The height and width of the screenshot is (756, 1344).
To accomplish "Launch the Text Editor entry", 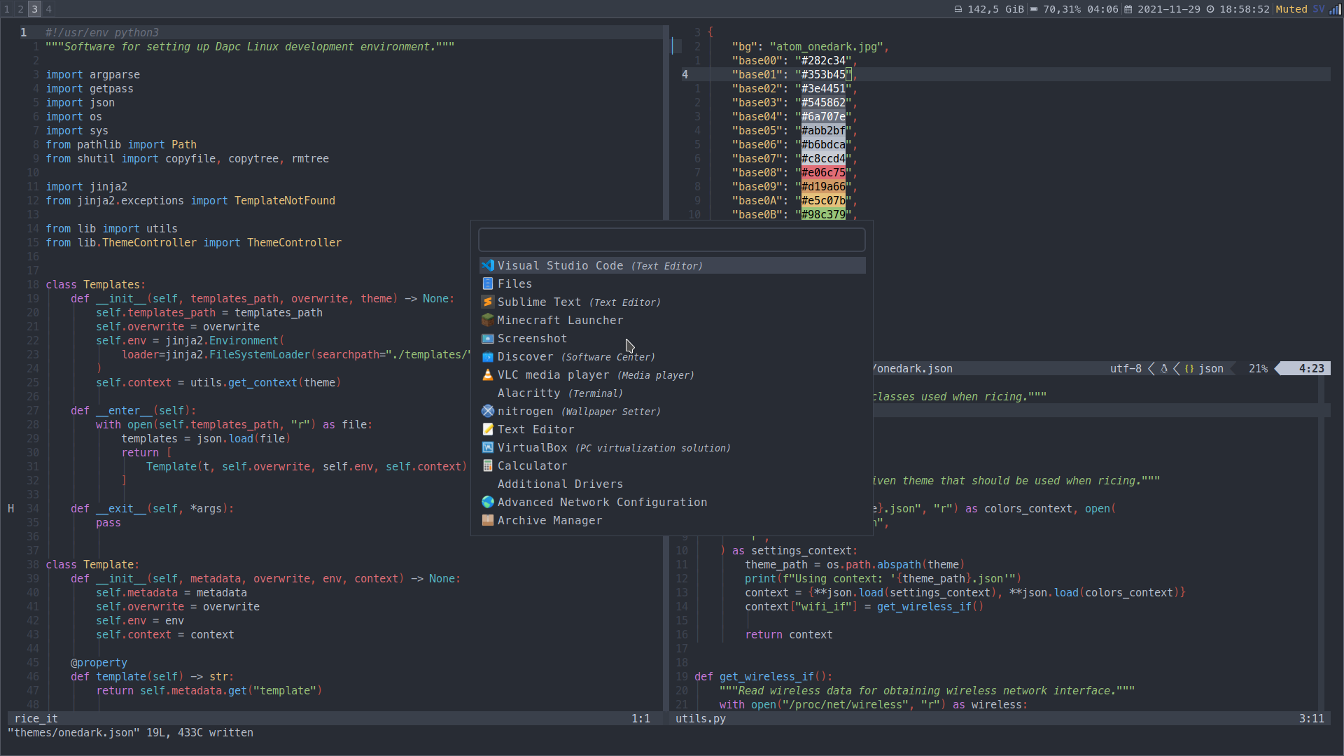I will tap(535, 429).
